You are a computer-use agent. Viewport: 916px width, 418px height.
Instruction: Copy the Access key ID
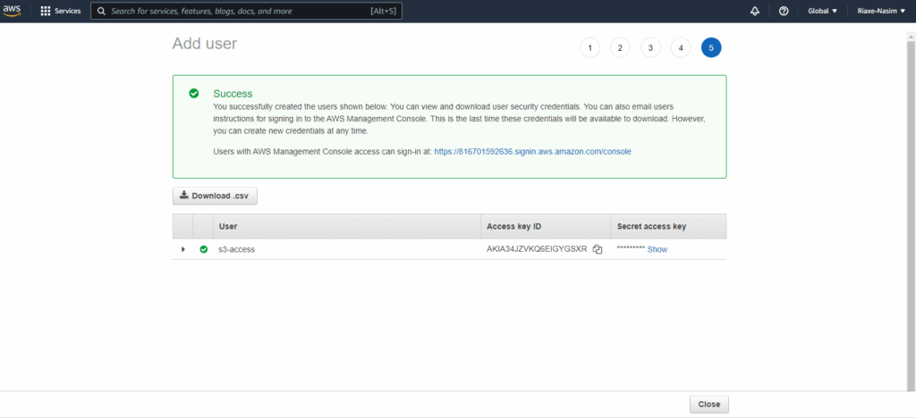[x=598, y=249]
